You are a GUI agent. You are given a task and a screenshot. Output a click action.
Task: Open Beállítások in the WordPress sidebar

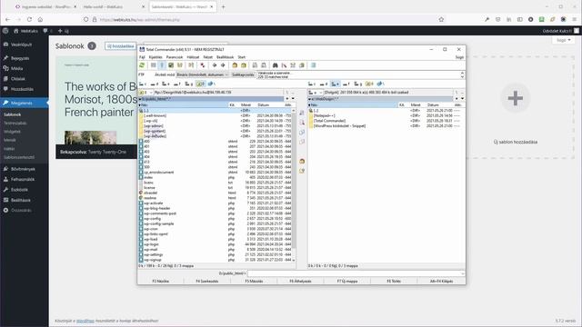[x=20, y=200]
